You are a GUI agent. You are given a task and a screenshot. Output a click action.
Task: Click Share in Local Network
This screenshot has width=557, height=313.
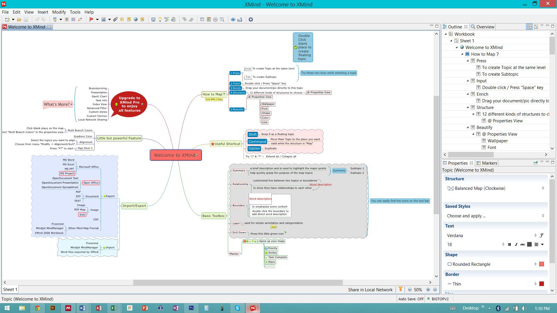(x=370, y=289)
